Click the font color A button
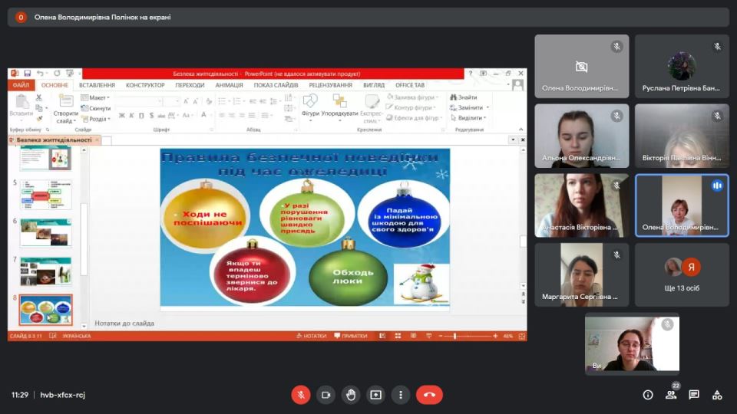 click(x=204, y=116)
